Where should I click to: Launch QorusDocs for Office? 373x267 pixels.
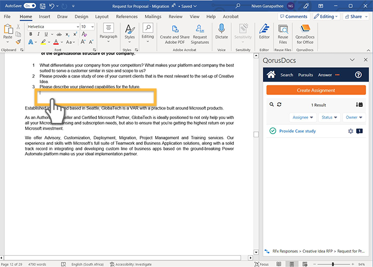pos(305,34)
